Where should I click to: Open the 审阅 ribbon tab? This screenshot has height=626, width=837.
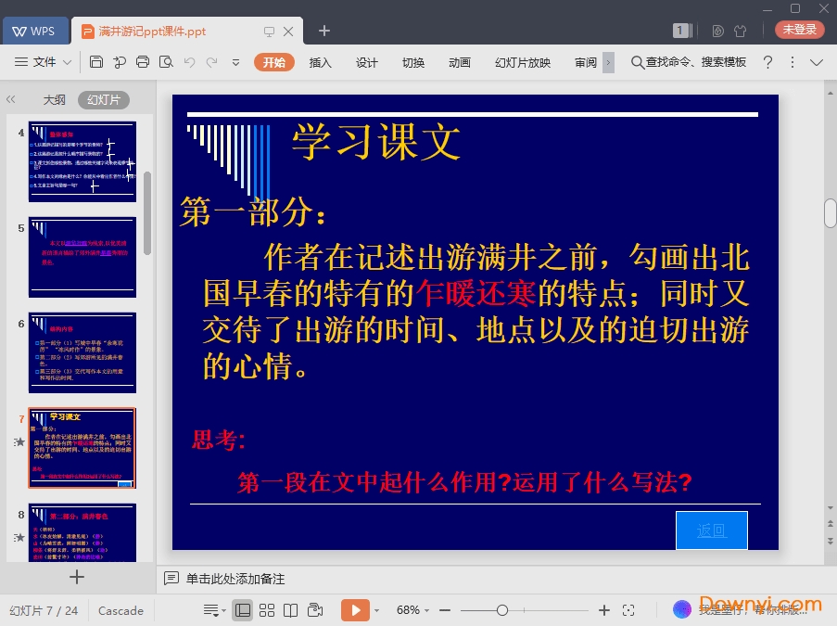(586, 62)
